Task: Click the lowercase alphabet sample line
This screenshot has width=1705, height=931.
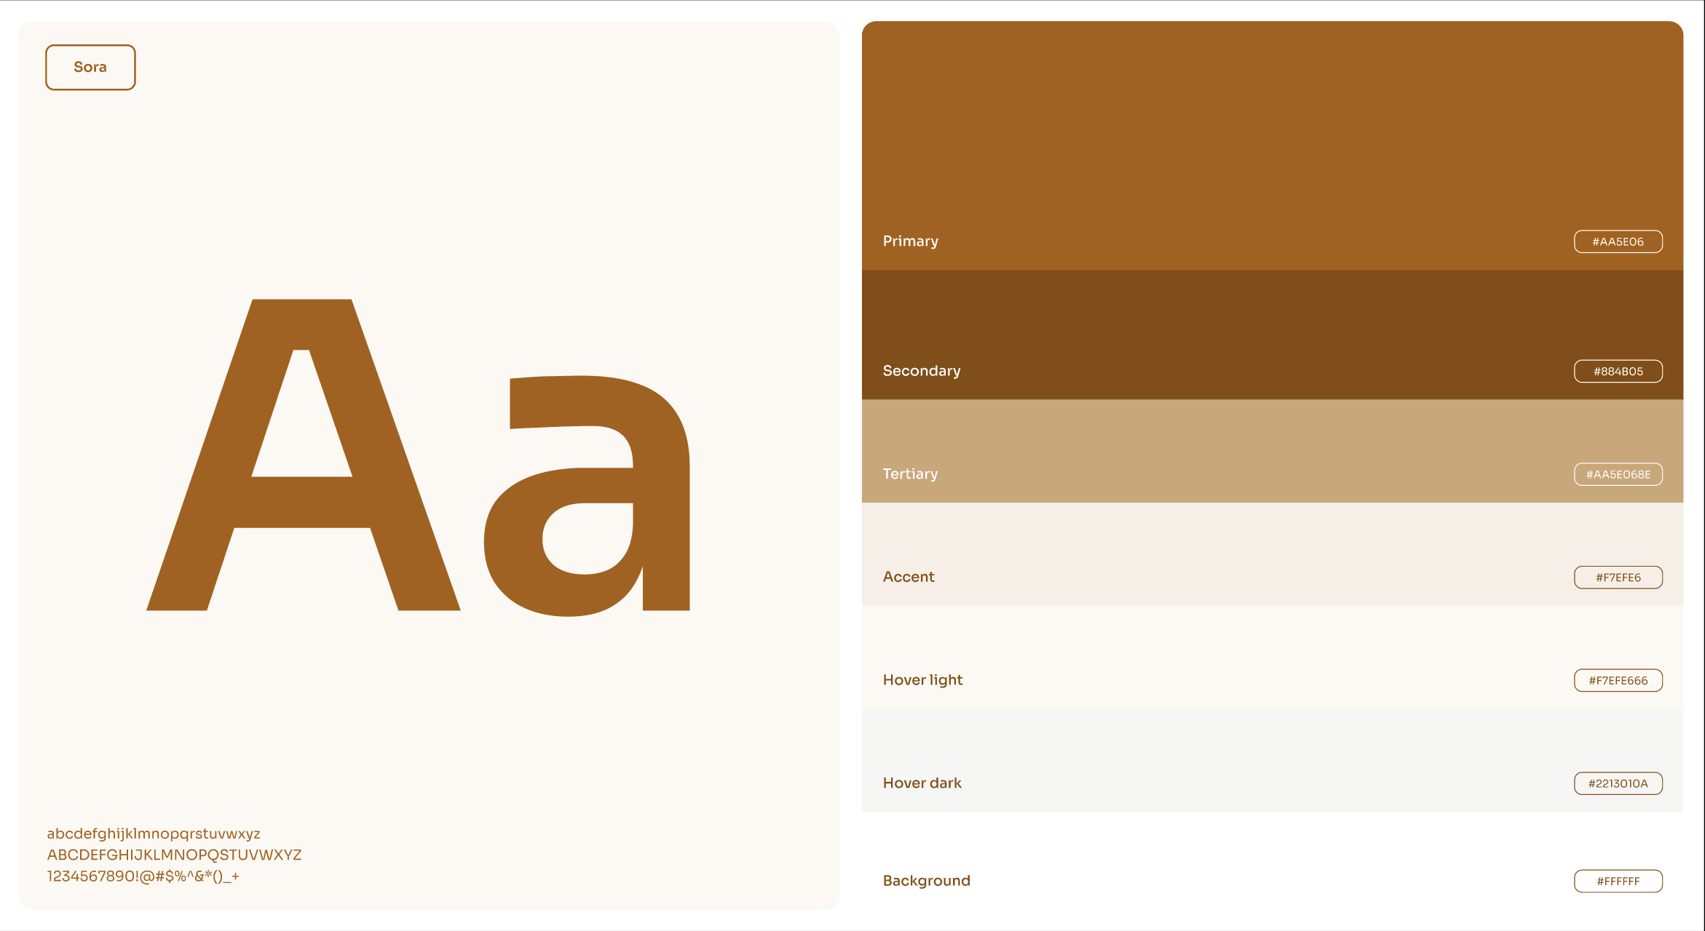Action: pyautogui.click(x=154, y=834)
